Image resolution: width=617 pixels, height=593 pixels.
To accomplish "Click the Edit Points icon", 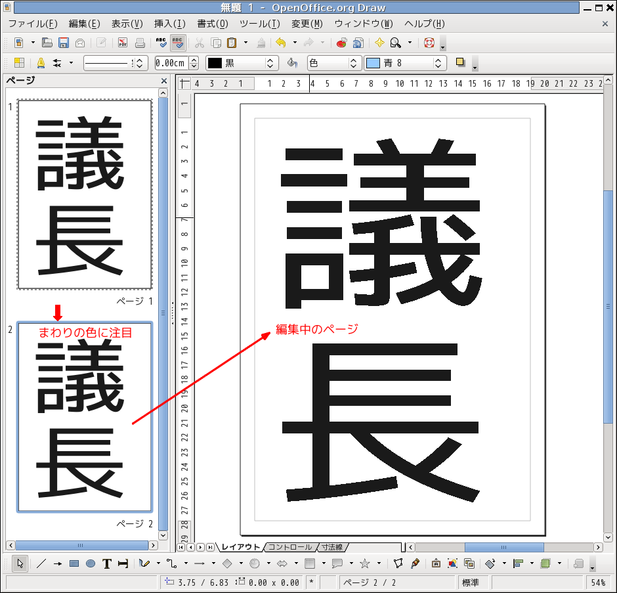I will click(x=398, y=563).
